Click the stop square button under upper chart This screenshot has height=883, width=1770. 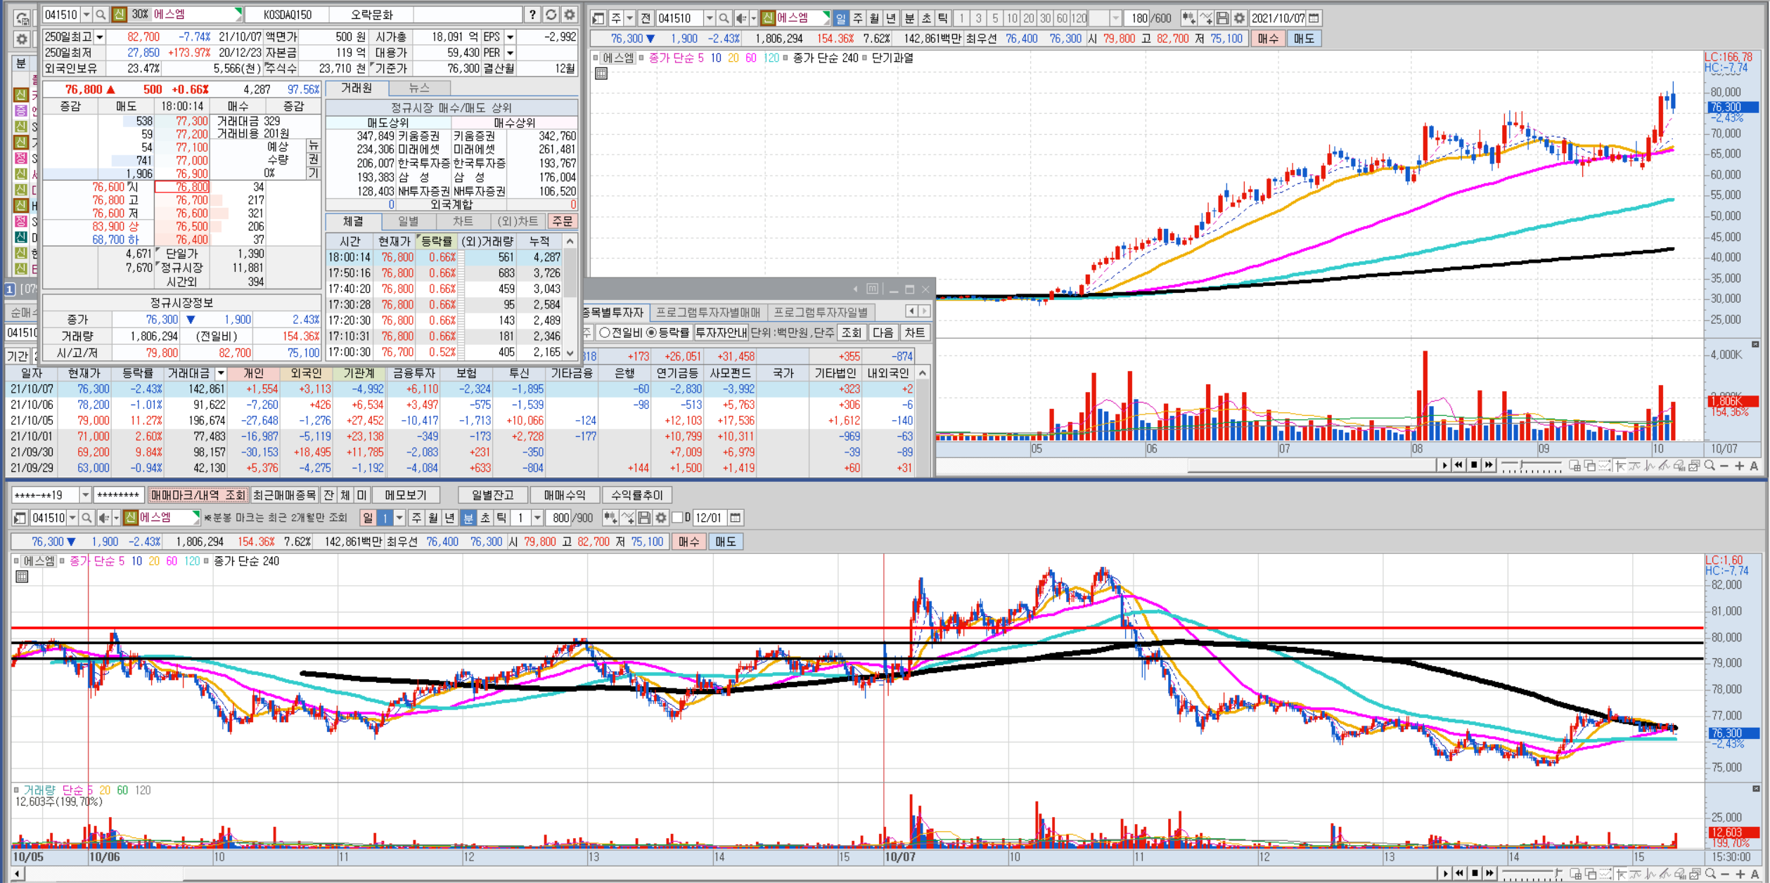click(1474, 465)
